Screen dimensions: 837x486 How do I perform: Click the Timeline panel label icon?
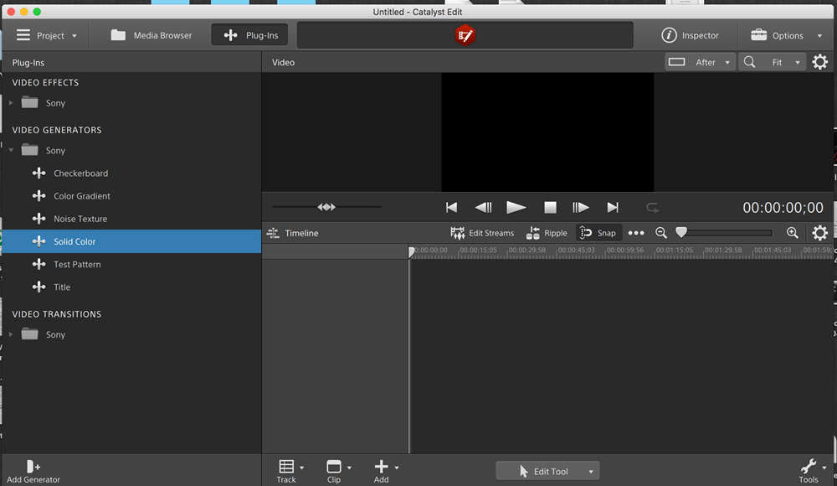point(273,233)
